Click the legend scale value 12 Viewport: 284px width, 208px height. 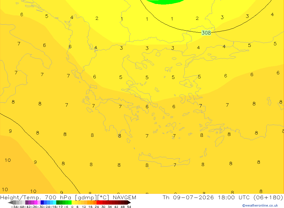84,207
